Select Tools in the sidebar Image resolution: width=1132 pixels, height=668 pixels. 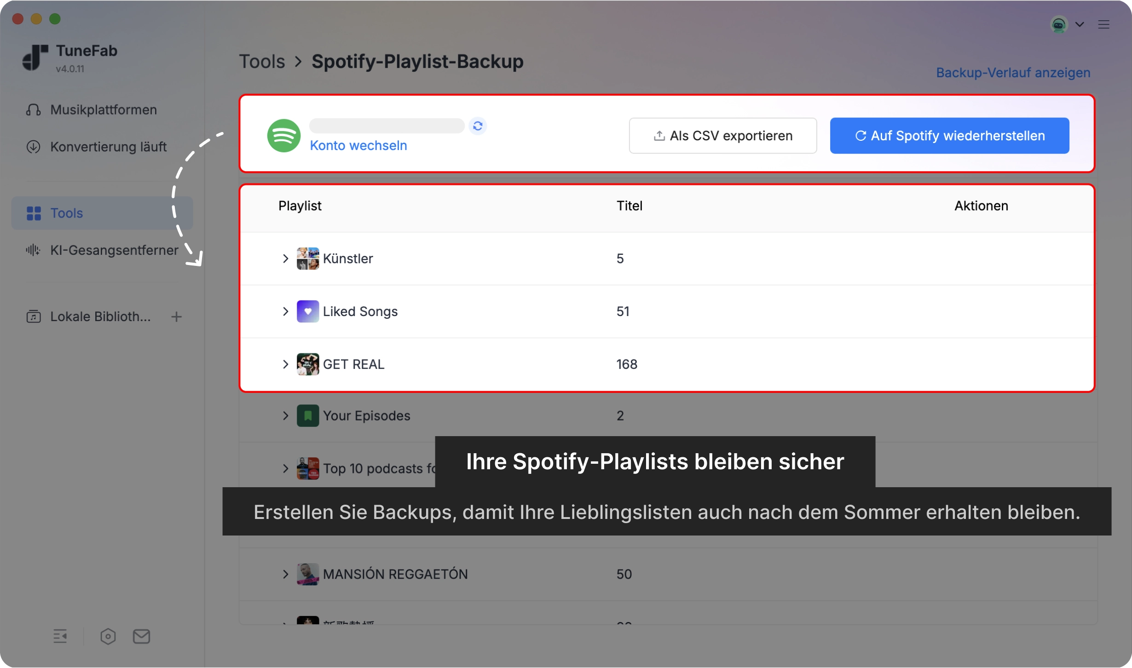(102, 213)
